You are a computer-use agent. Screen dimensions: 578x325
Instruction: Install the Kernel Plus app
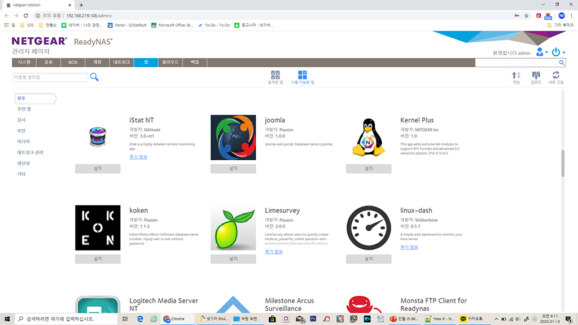point(369,168)
